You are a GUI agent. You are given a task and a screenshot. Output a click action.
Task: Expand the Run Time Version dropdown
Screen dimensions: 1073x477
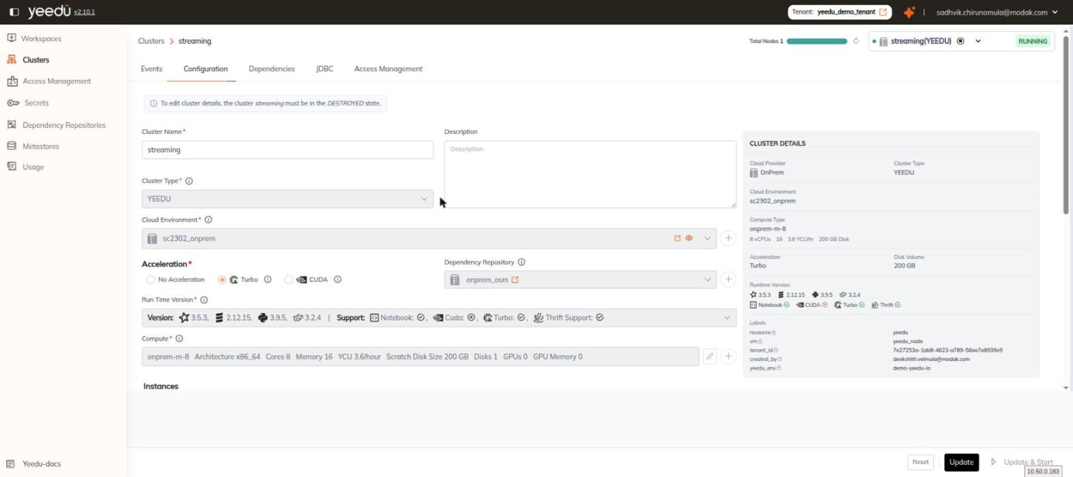coord(727,318)
